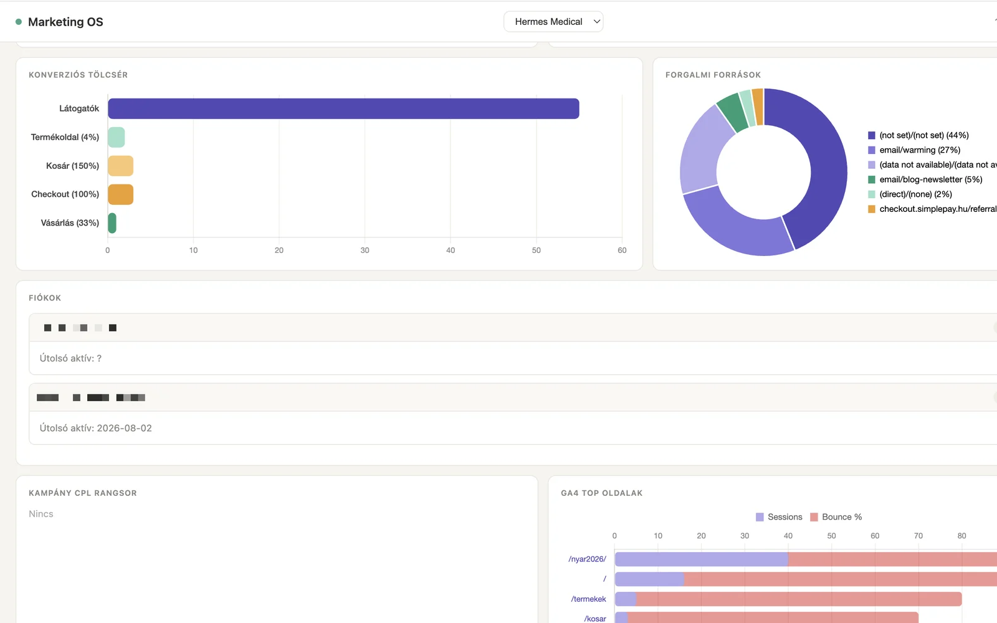This screenshot has height=623, width=997.
Task: Toggle the Bounce % legend in GA4 chart
Action: (836, 517)
